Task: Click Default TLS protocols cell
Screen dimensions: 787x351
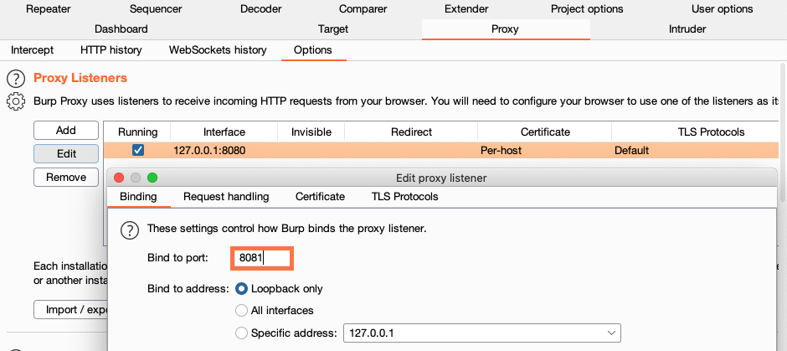Action: pyautogui.click(x=695, y=150)
